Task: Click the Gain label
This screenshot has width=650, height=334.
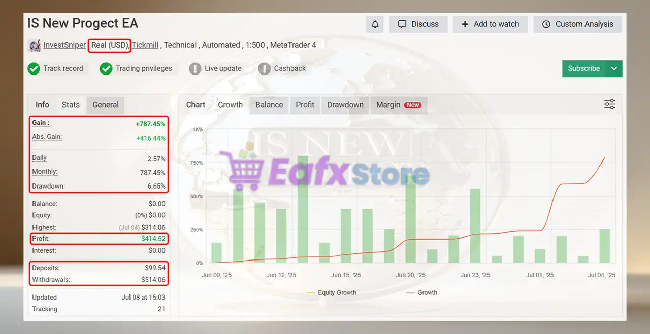Action: [x=41, y=123]
